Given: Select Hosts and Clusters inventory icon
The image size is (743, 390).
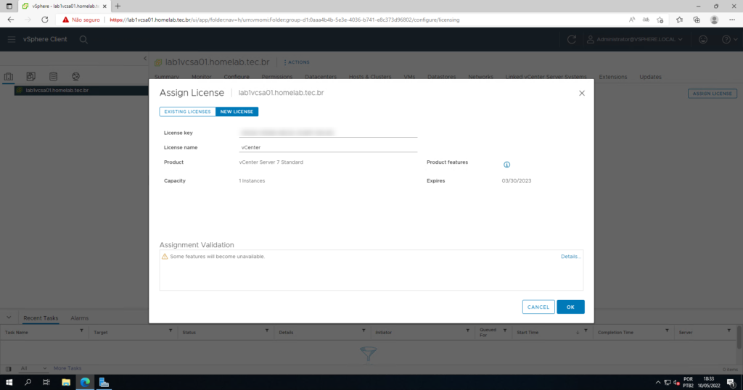Looking at the screenshot, I should 9,76.
